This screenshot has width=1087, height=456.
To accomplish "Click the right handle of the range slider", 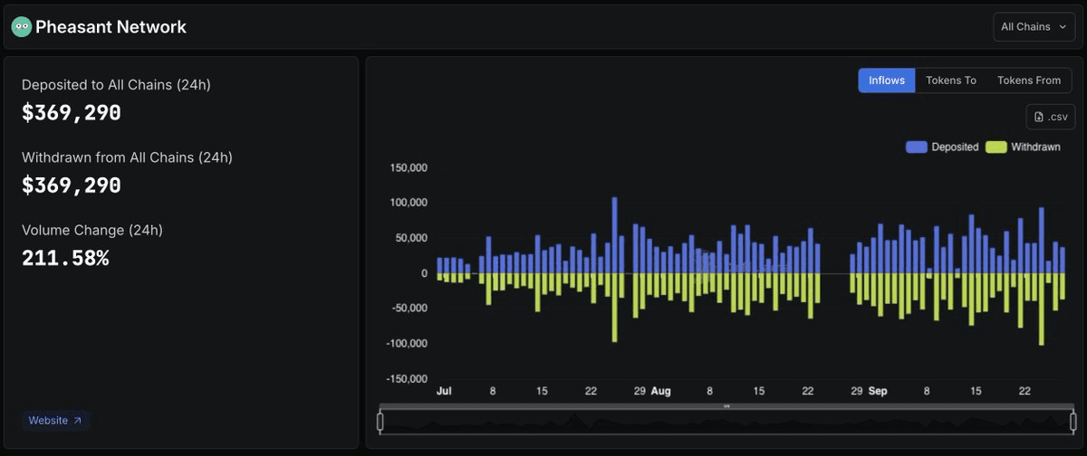I will pyautogui.click(x=1073, y=422).
